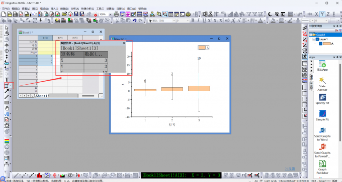Viewport: 342px width, 182px height.
Task: Select the Zoom In magnifier tool
Action: click(x=7, y=34)
